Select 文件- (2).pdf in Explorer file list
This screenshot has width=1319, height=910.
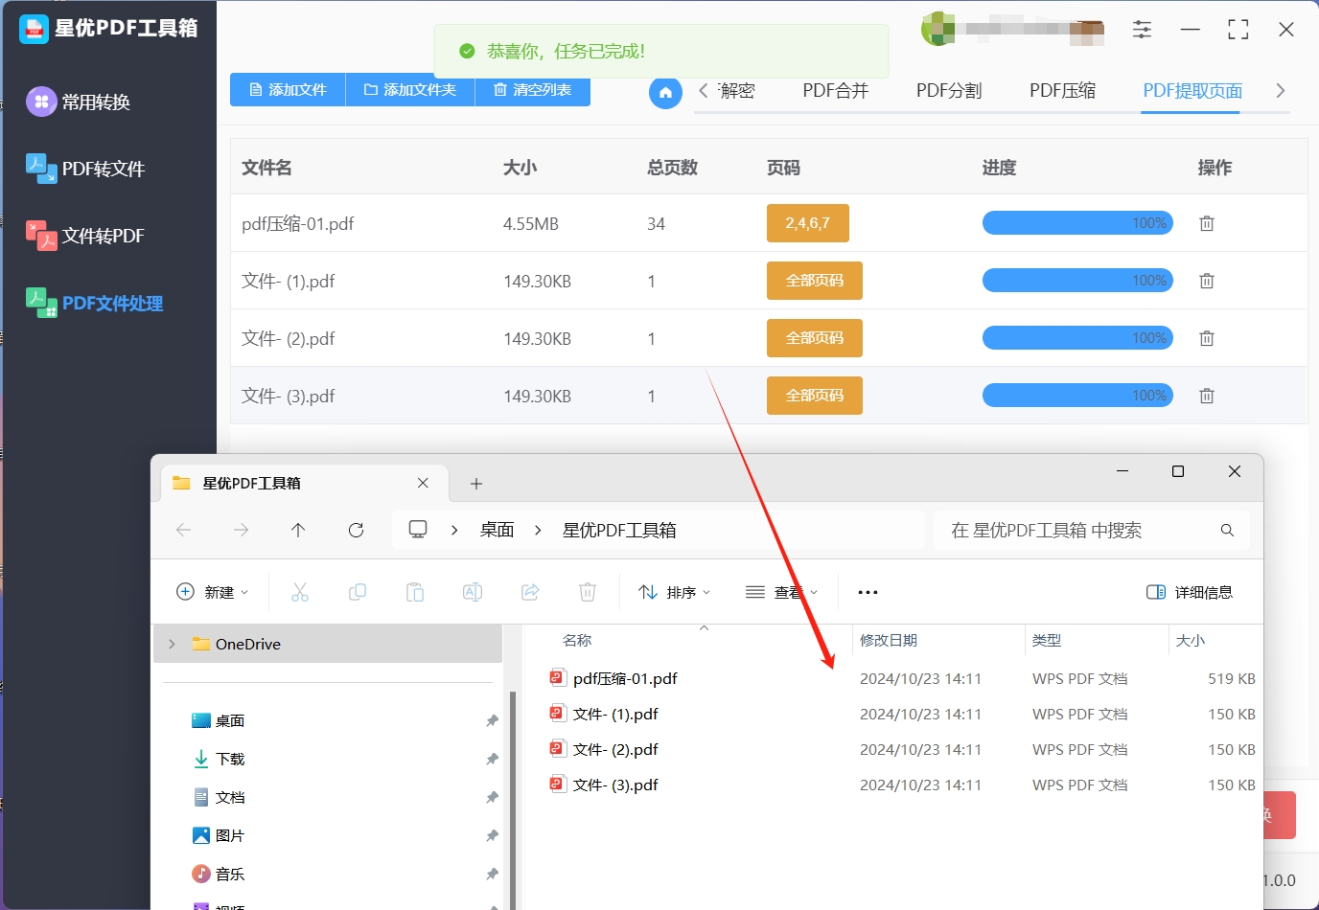615,749
